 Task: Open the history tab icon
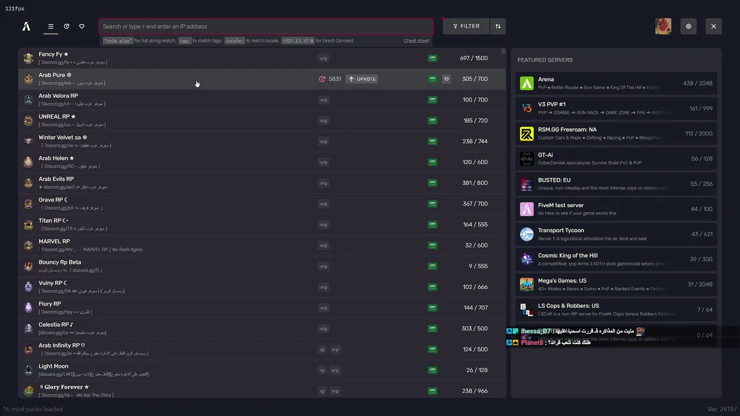(66, 26)
